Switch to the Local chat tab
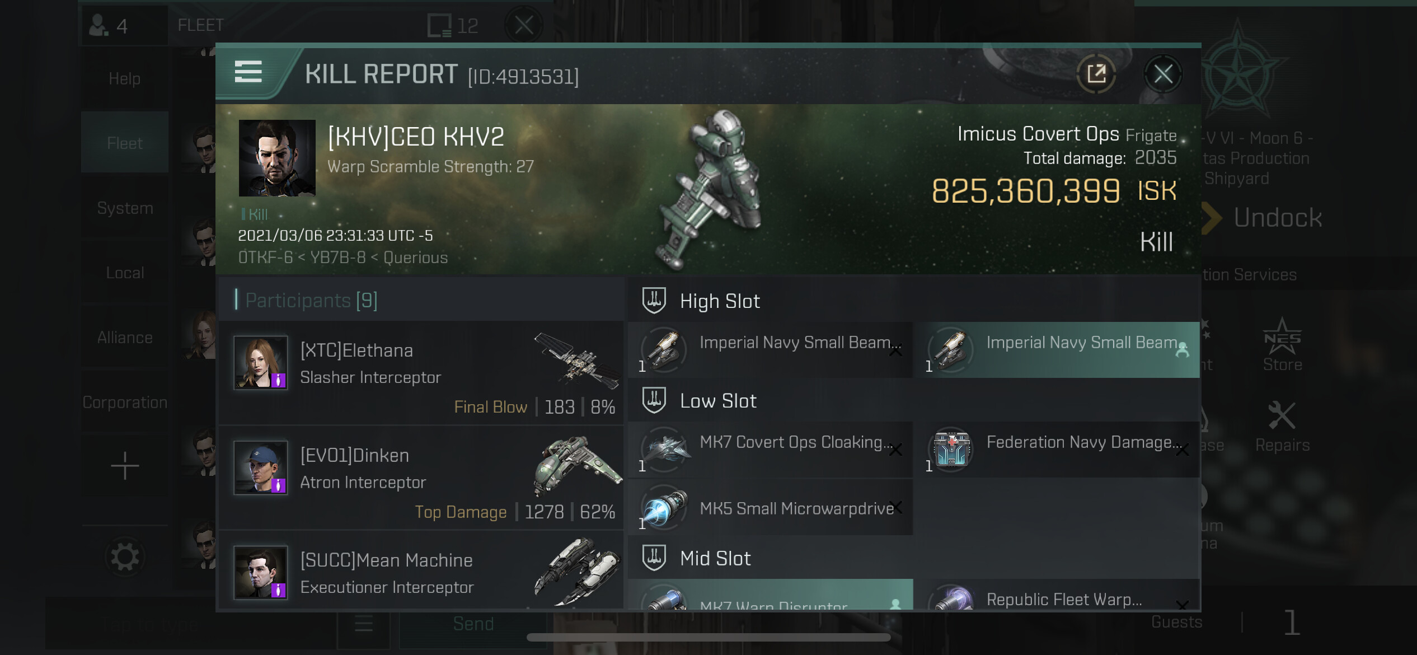 tap(125, 273)
